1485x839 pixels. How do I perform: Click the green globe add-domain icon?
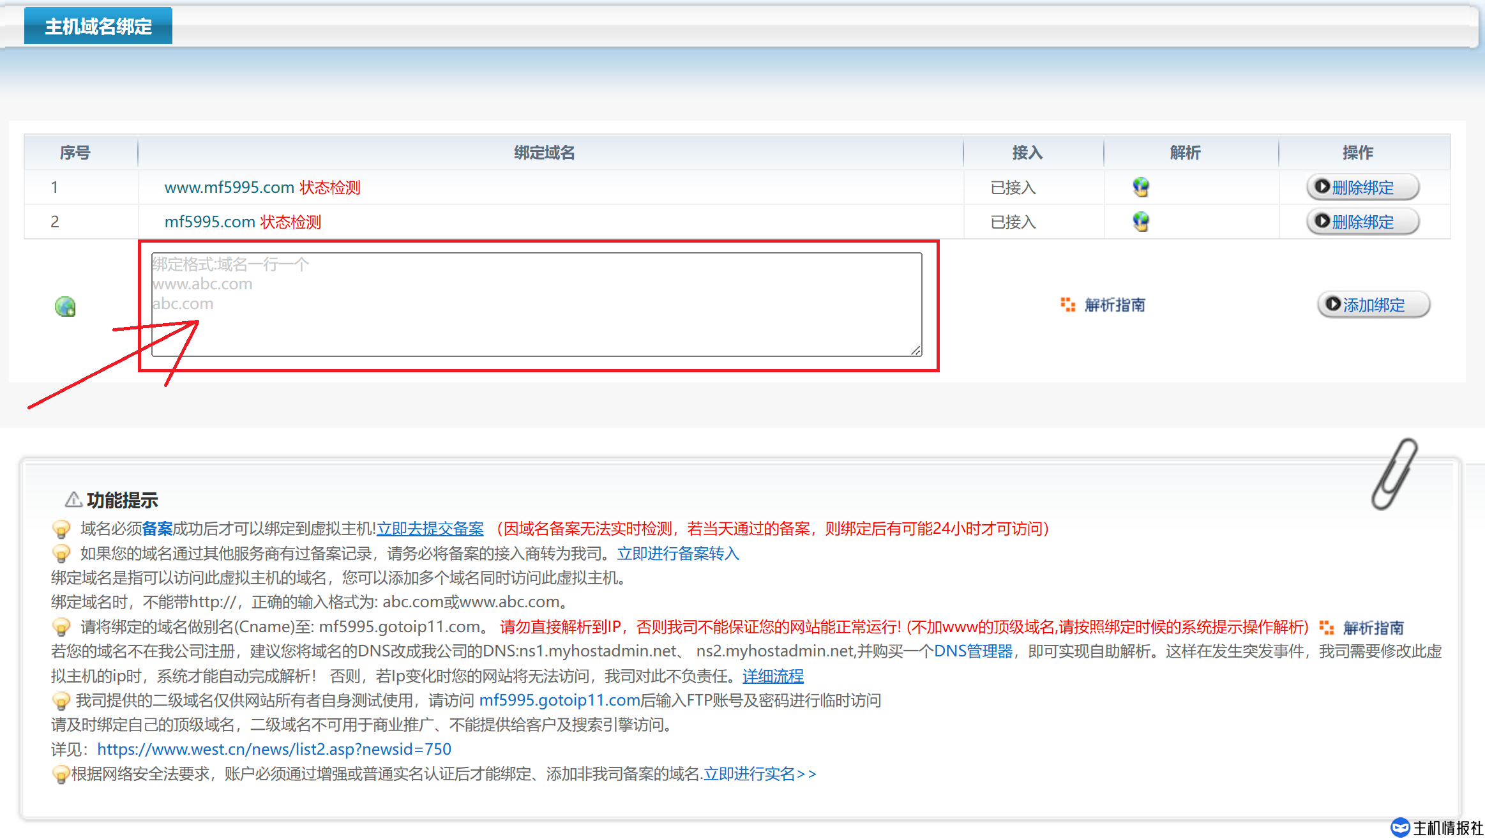pos(65,306)
